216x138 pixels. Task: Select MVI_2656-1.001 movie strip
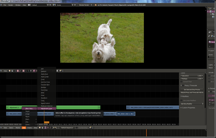click(x=153, y=107)
